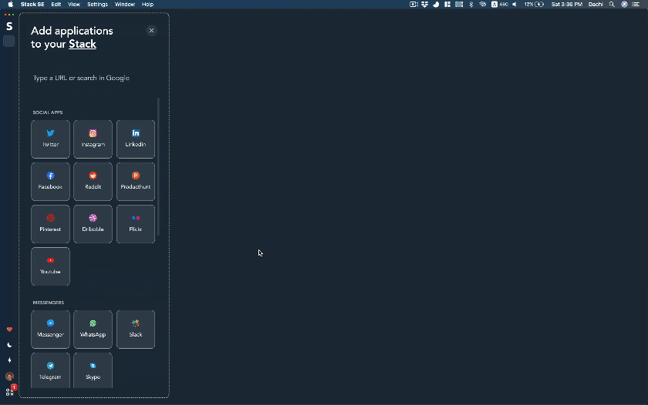Open the Settings menu
This screenshot has width=648, height=405.
[x=97, y=4]
